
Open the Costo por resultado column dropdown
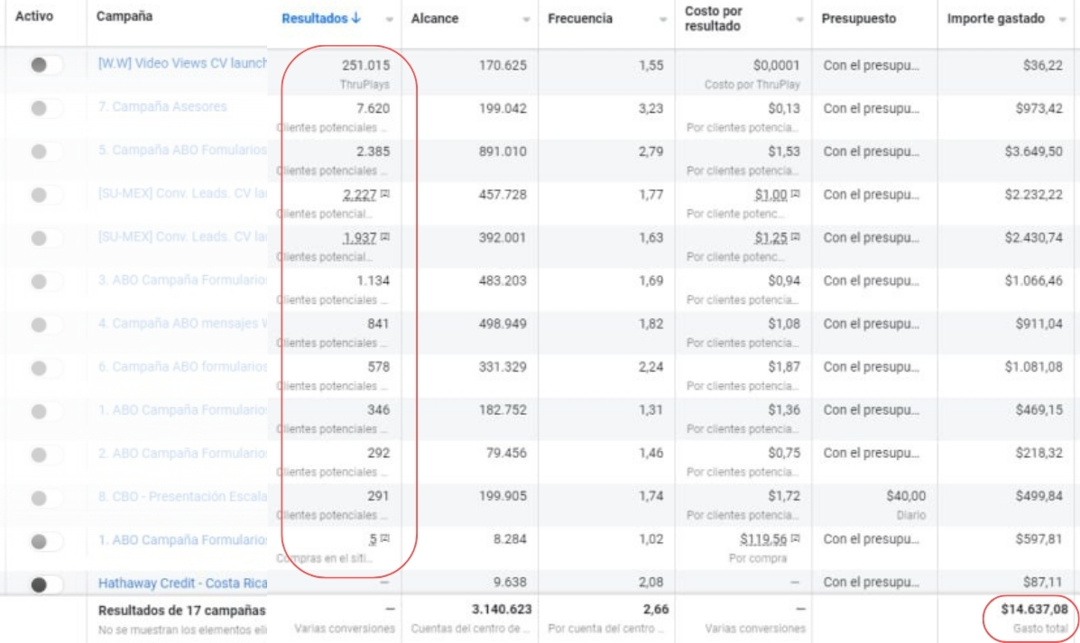tap(799, 19)
